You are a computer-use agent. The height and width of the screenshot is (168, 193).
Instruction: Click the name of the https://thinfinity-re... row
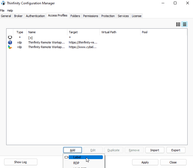click(x=46, y=42)
